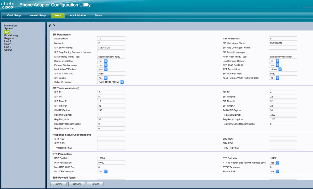
Task: Click the Submit button
Action: 58,184
